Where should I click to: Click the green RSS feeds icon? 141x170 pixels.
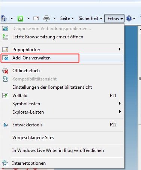(x=20, y=18)
